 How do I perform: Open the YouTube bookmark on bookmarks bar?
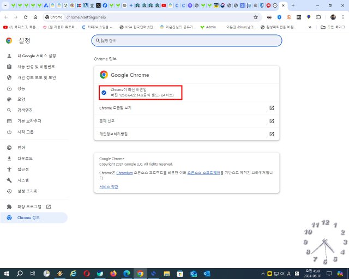tap(21, 27)
